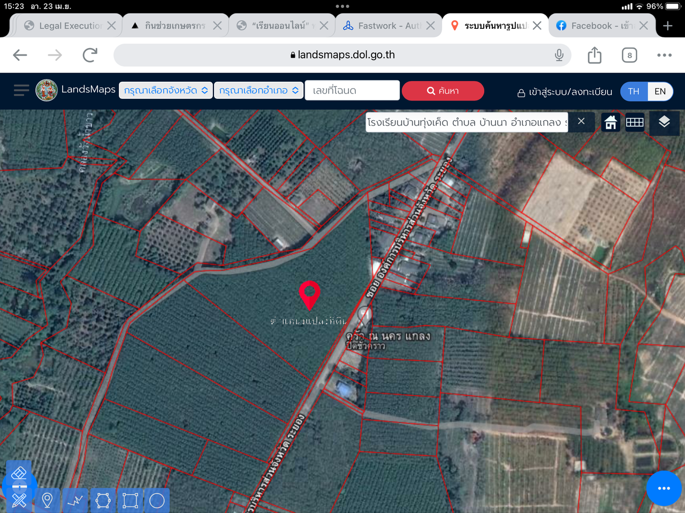
Task: Select the place marker pin tool
Action: 47,501
